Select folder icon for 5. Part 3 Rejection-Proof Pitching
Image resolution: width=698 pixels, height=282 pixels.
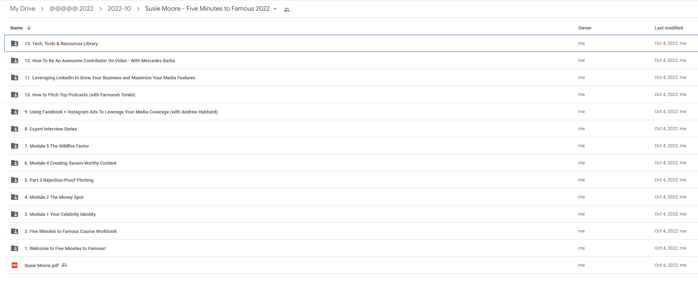pos(15,180)
